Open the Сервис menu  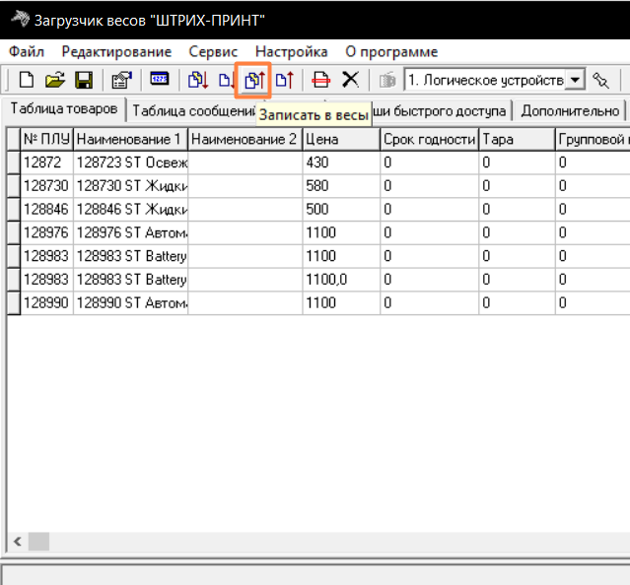pyautogui.click(x=213, y=52)
